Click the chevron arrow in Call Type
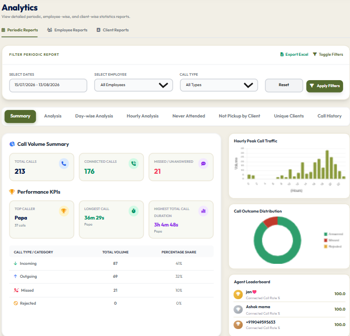The image size is (350, 336). pos(248,85)
